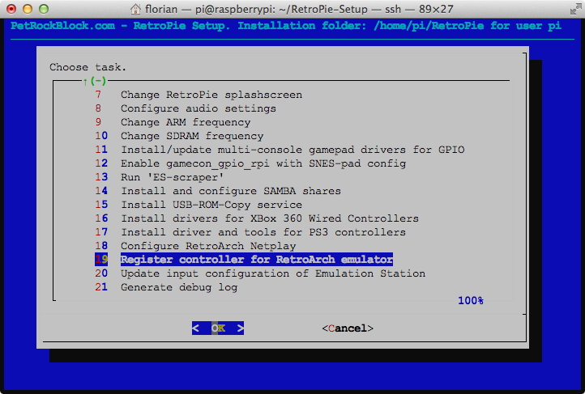Viewport: 585px width, 394px height.
Task: Minimize the terminal window with yellow button
Action: (28, 9)
